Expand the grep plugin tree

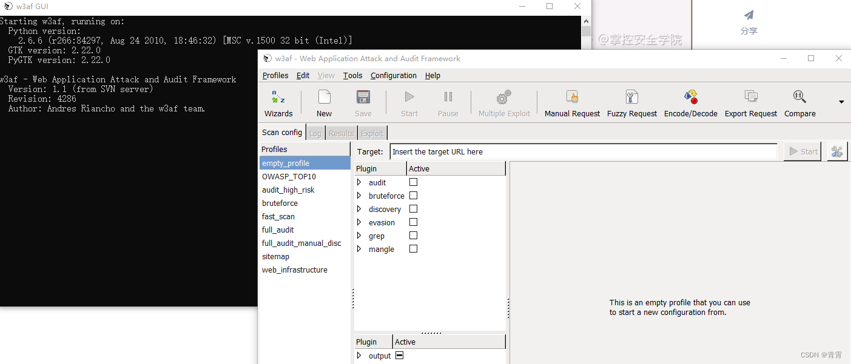coord(359,236)
